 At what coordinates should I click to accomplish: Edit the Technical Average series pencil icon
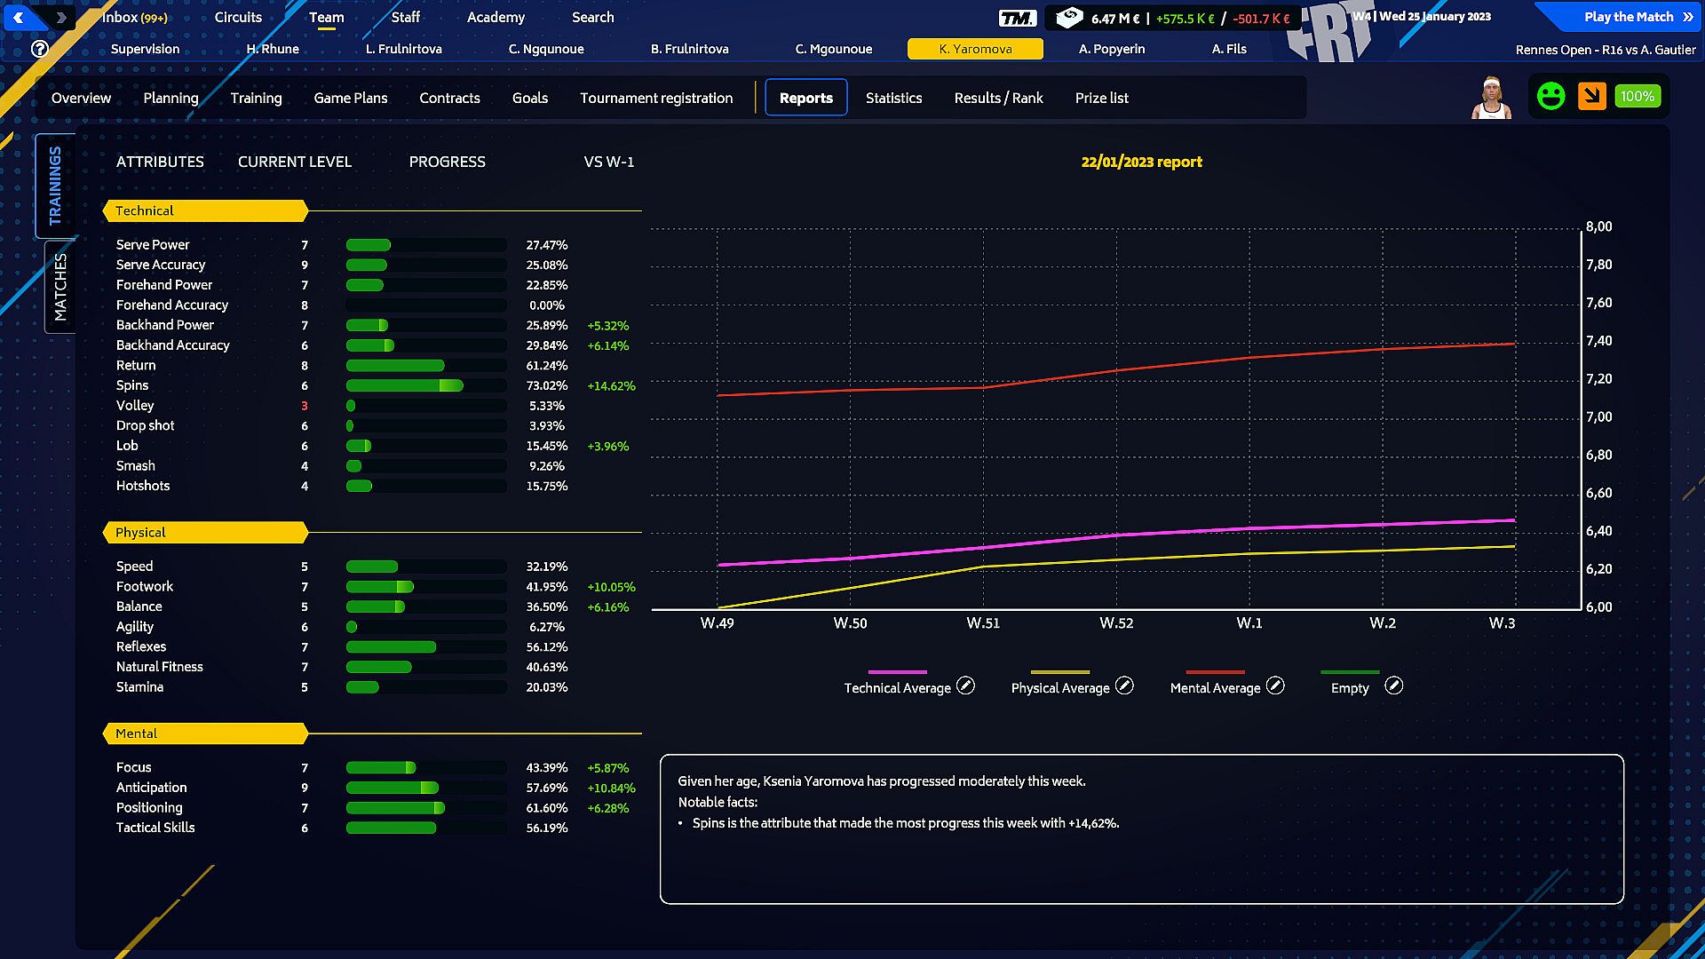[965, 686]
